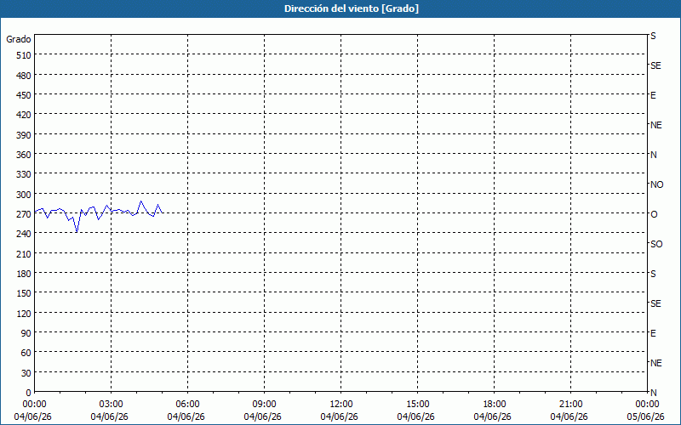Select the 120 degree axis label
This screenshot has width=681, height=425.
[x=24, y=313]
